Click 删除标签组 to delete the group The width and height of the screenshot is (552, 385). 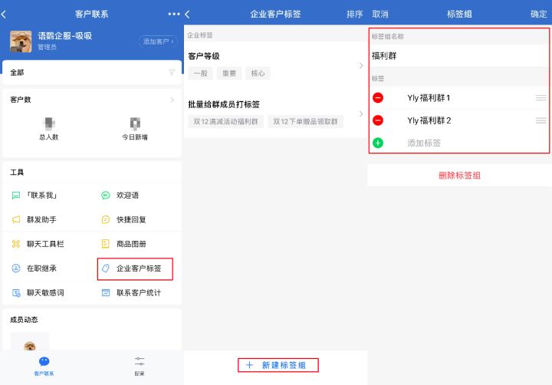pyautogui.click(x=459, y=176)
